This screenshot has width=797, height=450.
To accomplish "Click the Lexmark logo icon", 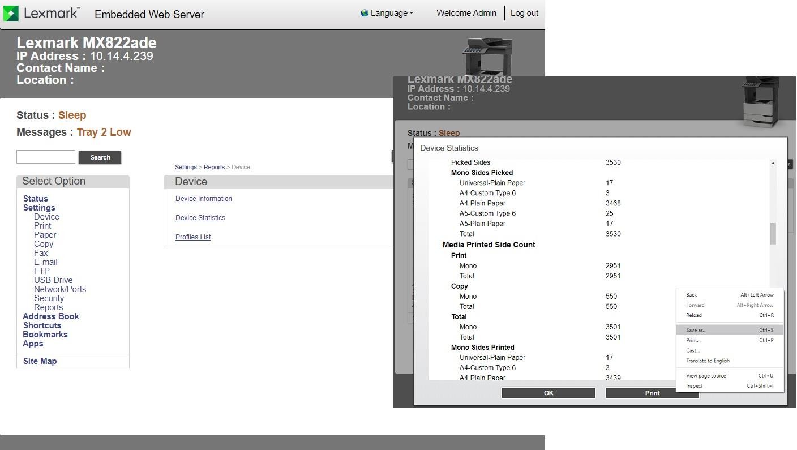I will (11, 14).
